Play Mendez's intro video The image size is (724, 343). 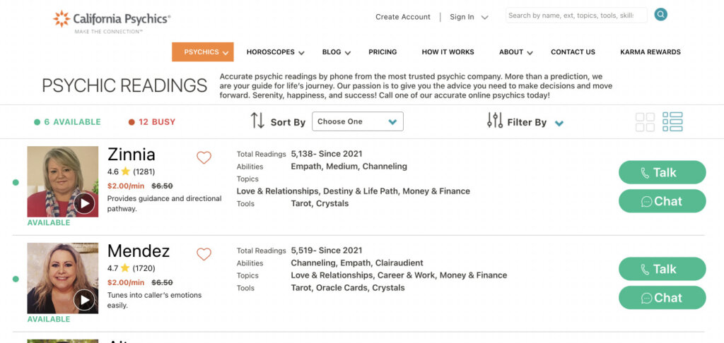84,300
